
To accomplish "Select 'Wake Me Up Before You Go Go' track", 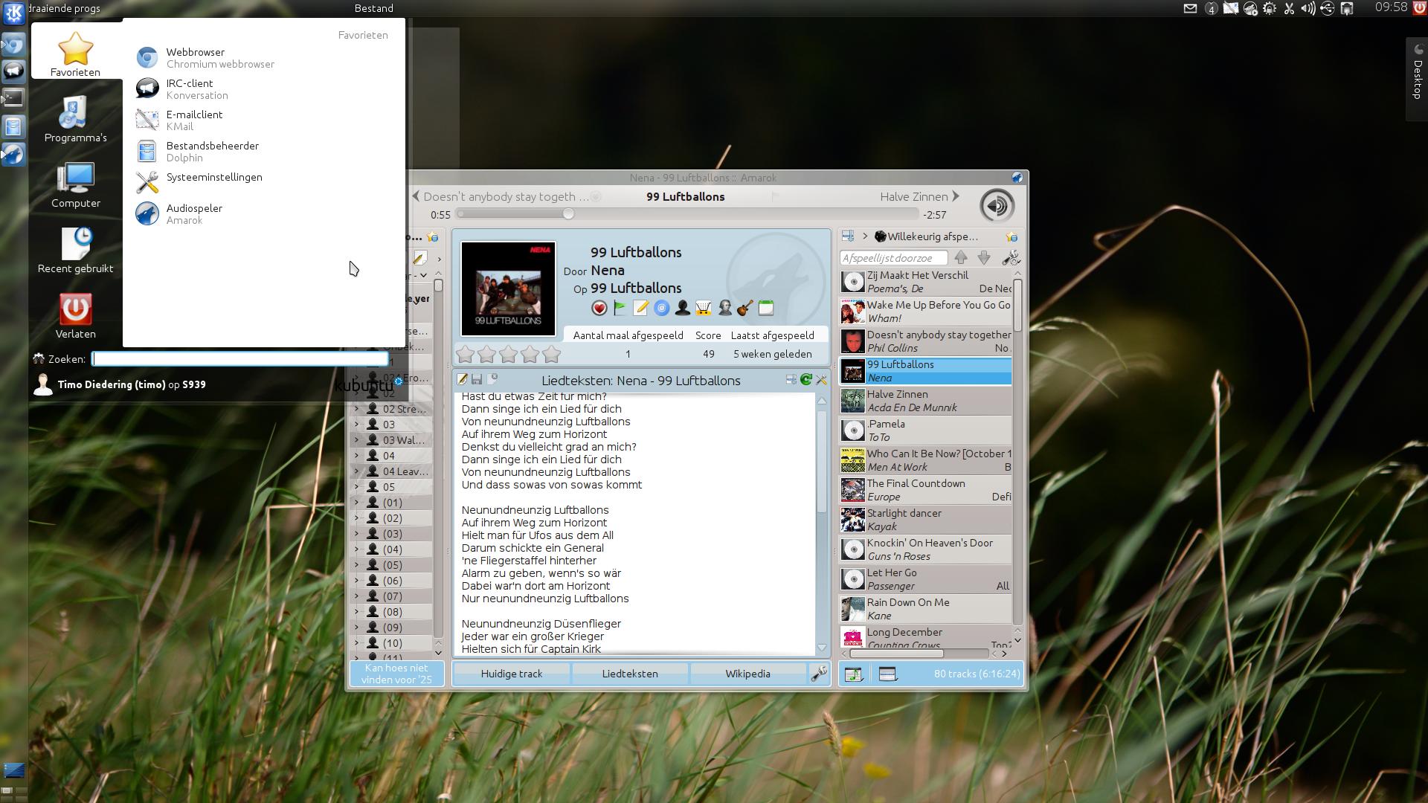I will (926, 312).
